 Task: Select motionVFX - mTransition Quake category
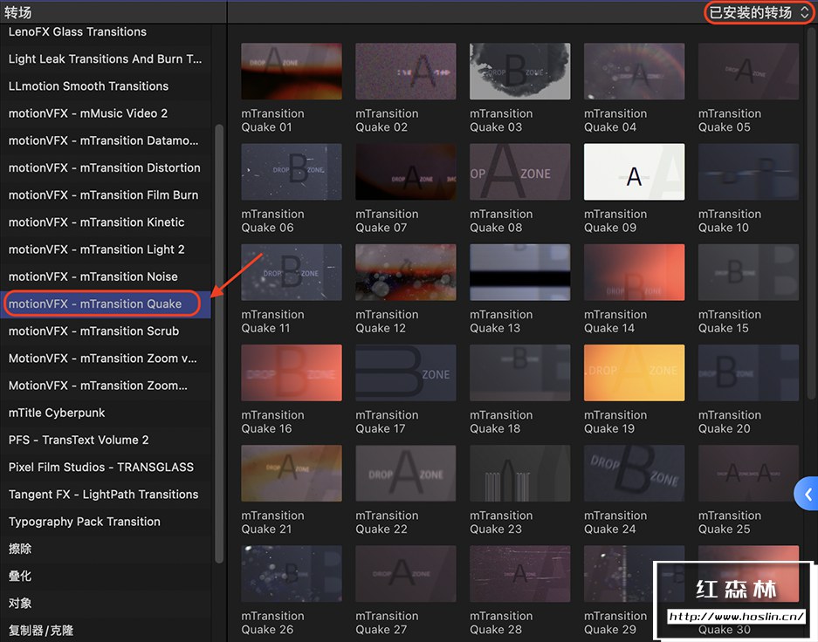[x=106, y=304]
